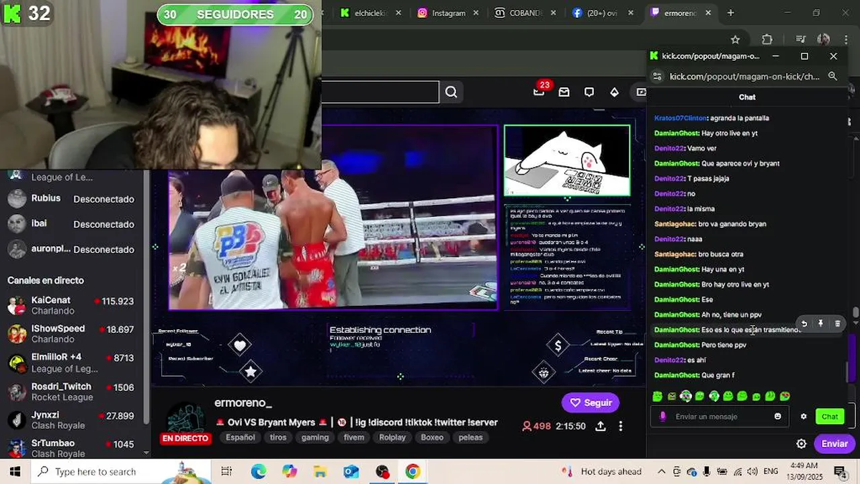
Task: Open a new browser tab
Action: [x=730, y=13]
